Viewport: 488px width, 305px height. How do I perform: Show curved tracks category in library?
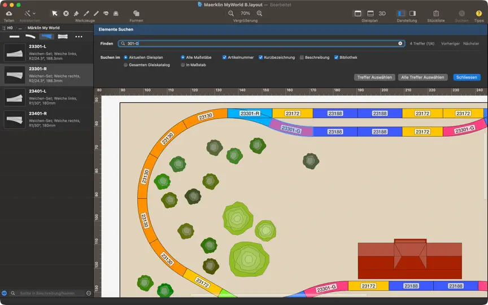[x=30, y=36]
